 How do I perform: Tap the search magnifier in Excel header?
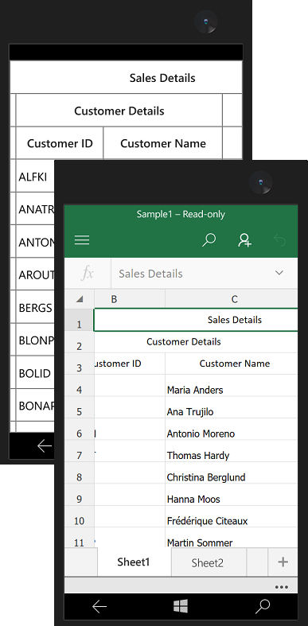pos(209,240)
